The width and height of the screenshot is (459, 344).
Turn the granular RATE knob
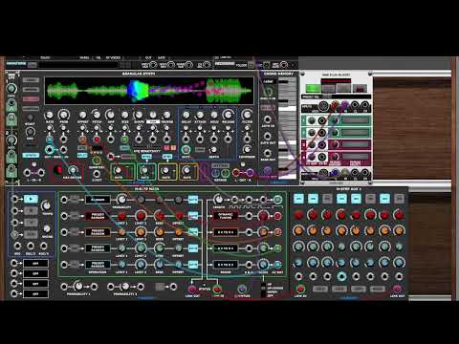click(x=50, y=115)
